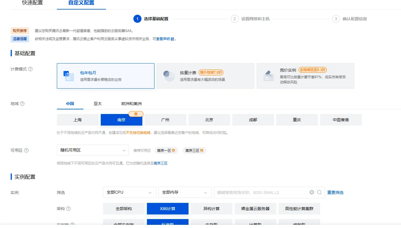Select recommended zone 南京一区

[166, 150]
